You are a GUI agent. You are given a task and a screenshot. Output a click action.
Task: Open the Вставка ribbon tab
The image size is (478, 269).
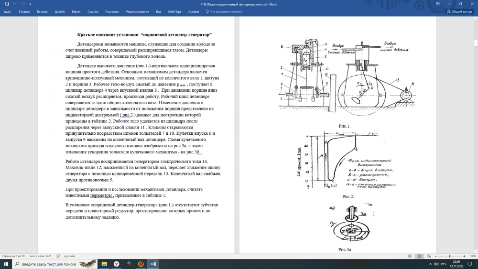coord(43,11)
